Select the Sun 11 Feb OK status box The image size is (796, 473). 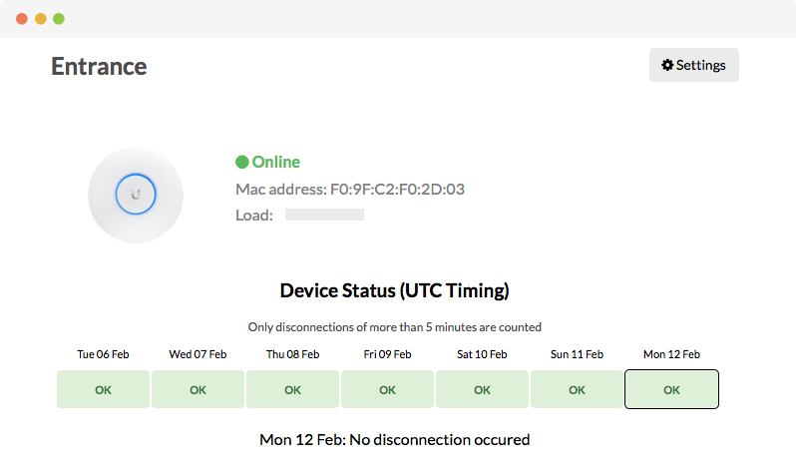577,389
